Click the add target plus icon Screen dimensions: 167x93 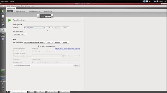52,17
